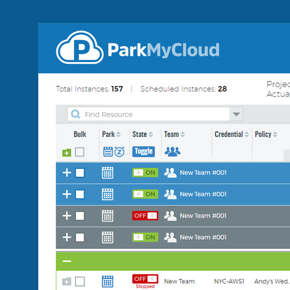Click the schedule calendar icon under Park header
Screen dimensions: 290x290
(108, 151)
